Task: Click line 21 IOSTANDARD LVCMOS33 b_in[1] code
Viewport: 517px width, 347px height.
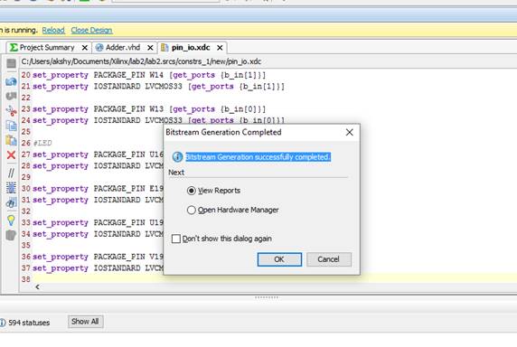Action: coord(158,87)
